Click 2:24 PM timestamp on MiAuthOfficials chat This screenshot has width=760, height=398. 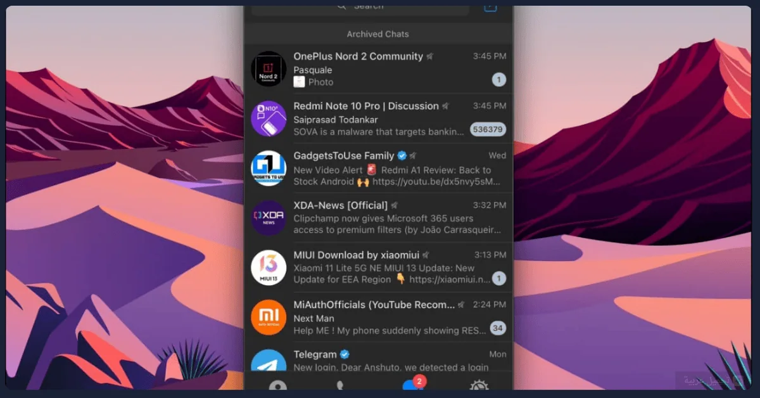click(490, 305)
